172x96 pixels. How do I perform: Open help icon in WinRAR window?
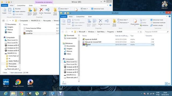coord(170,17)
